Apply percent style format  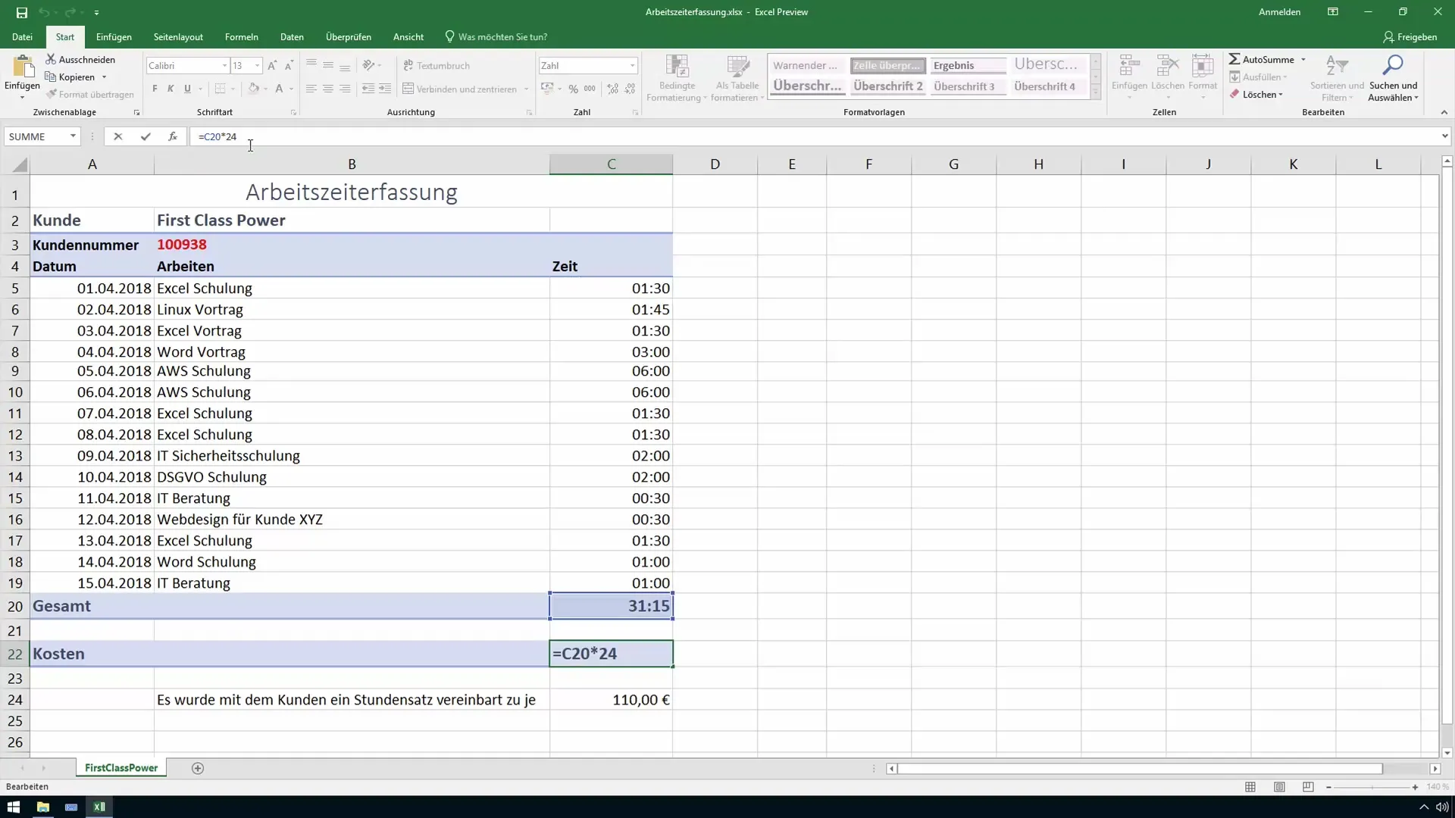point(573,89)
